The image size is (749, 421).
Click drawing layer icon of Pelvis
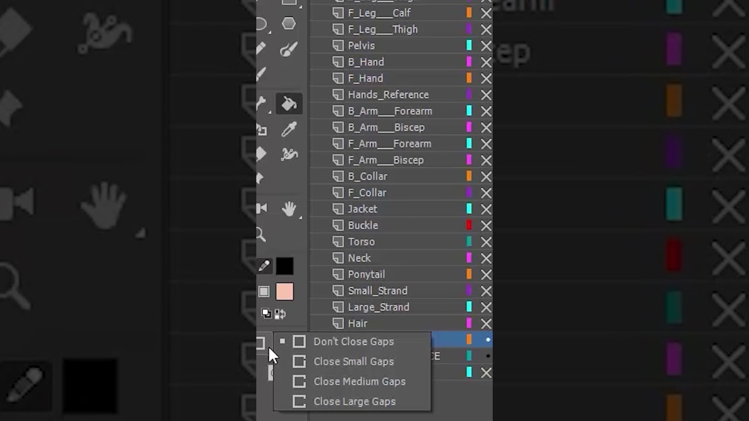point(338,45)
